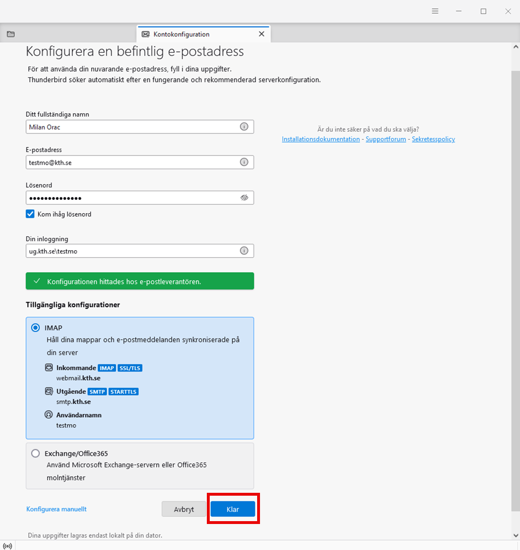The height and width of the screenshot is (550, 520).
Task: Click info icon in e-postadress field
Action: 244,162
